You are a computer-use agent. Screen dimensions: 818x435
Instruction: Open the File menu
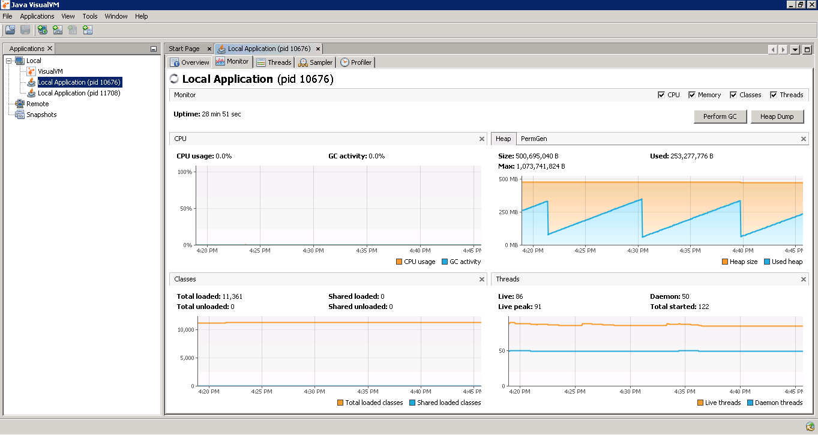(x=7, y=16)
